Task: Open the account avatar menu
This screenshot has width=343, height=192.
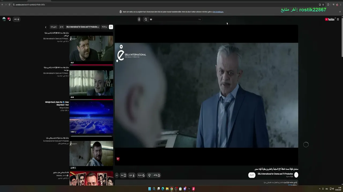Action: coord(4,19)
